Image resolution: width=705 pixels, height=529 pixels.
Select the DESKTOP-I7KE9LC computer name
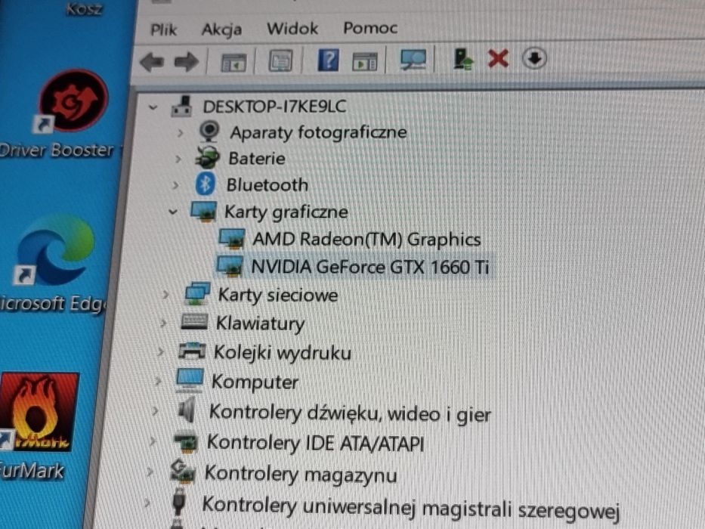pos(274,107)
